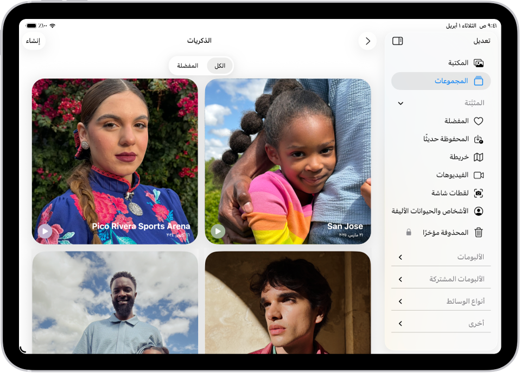Collapse the المثبّتة pinned section chevron
This screenshot has height=373, width=521.
[x=401, y=103]
